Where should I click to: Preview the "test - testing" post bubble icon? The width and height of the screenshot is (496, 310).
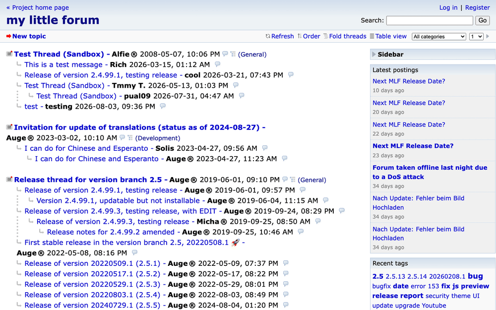(163, 106)
